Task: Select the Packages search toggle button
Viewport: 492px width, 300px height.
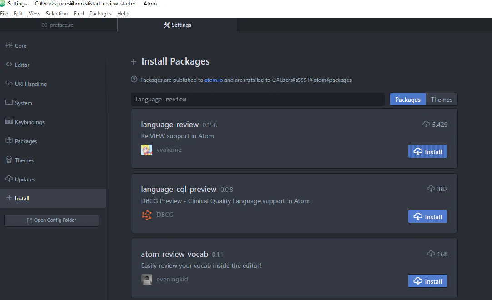Action: coord(408,100)
